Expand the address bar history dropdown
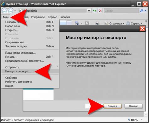Screen dimensions: 149x123 [x=89, y=11]
